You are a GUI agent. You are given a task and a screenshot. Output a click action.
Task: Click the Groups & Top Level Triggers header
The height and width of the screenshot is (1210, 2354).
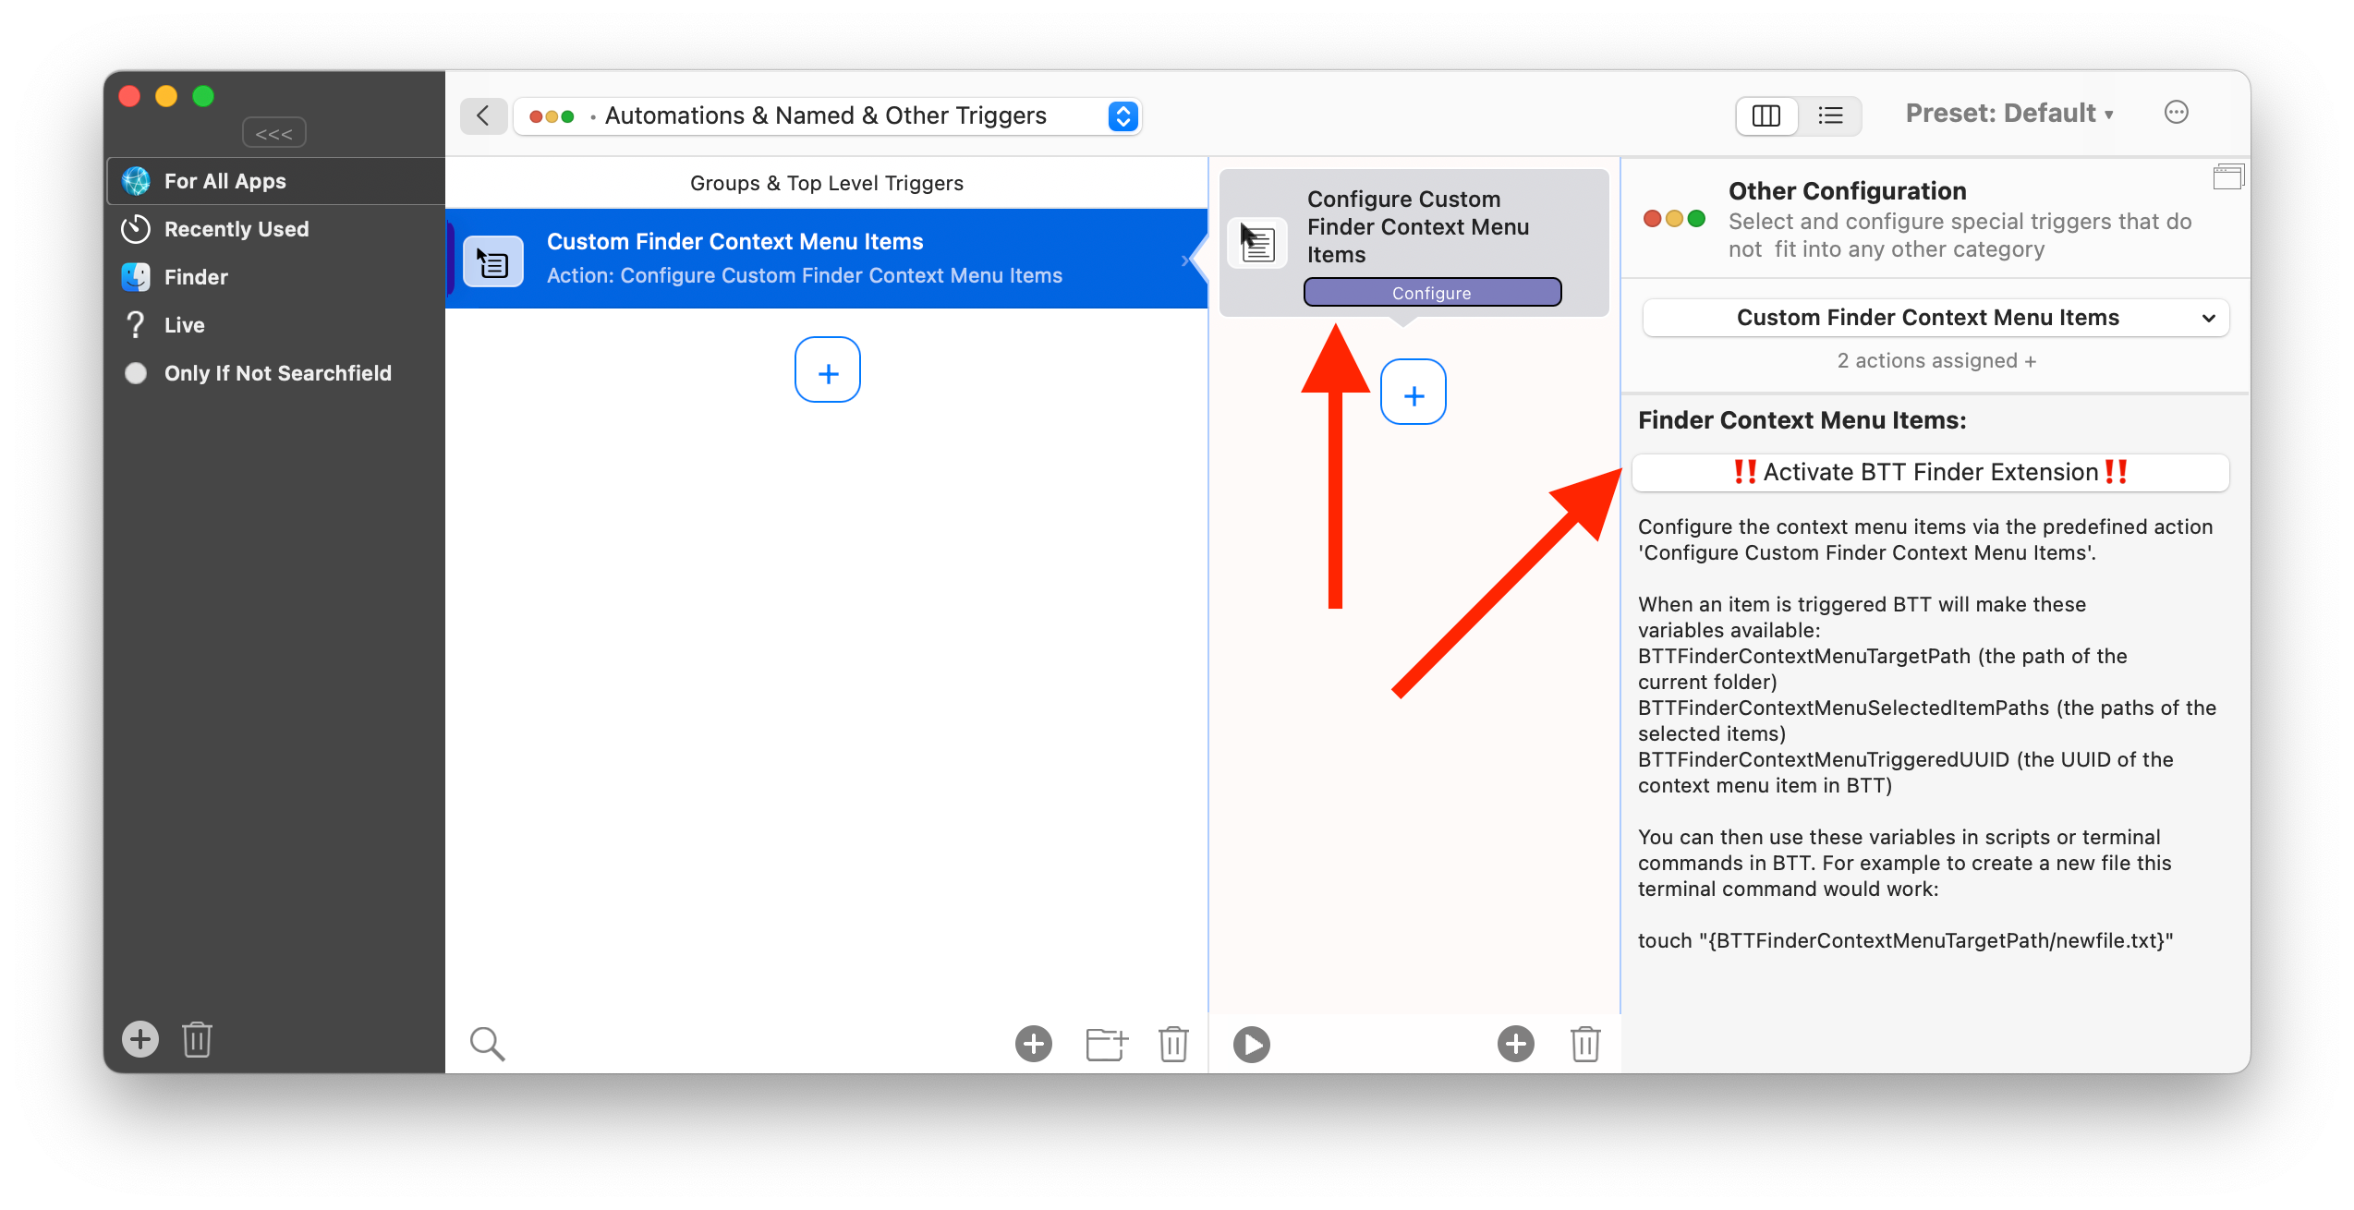coord(827,183)
